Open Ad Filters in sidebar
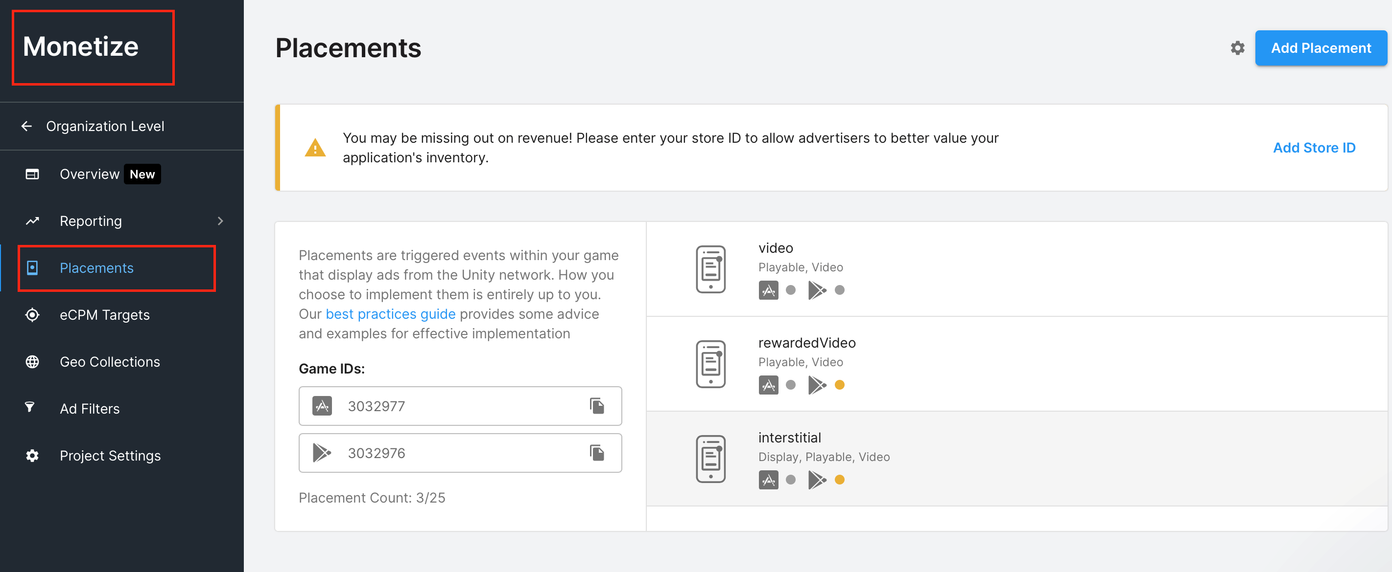1392x572 pixels. [90, 409]
